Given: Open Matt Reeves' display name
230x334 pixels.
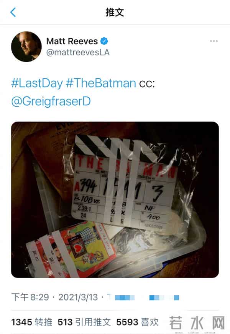Looking at the screenshot, I should (72, 41).
